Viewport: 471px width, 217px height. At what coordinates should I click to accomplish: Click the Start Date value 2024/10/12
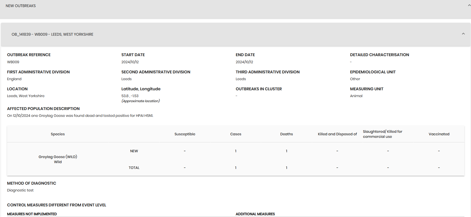coord(130,62)
